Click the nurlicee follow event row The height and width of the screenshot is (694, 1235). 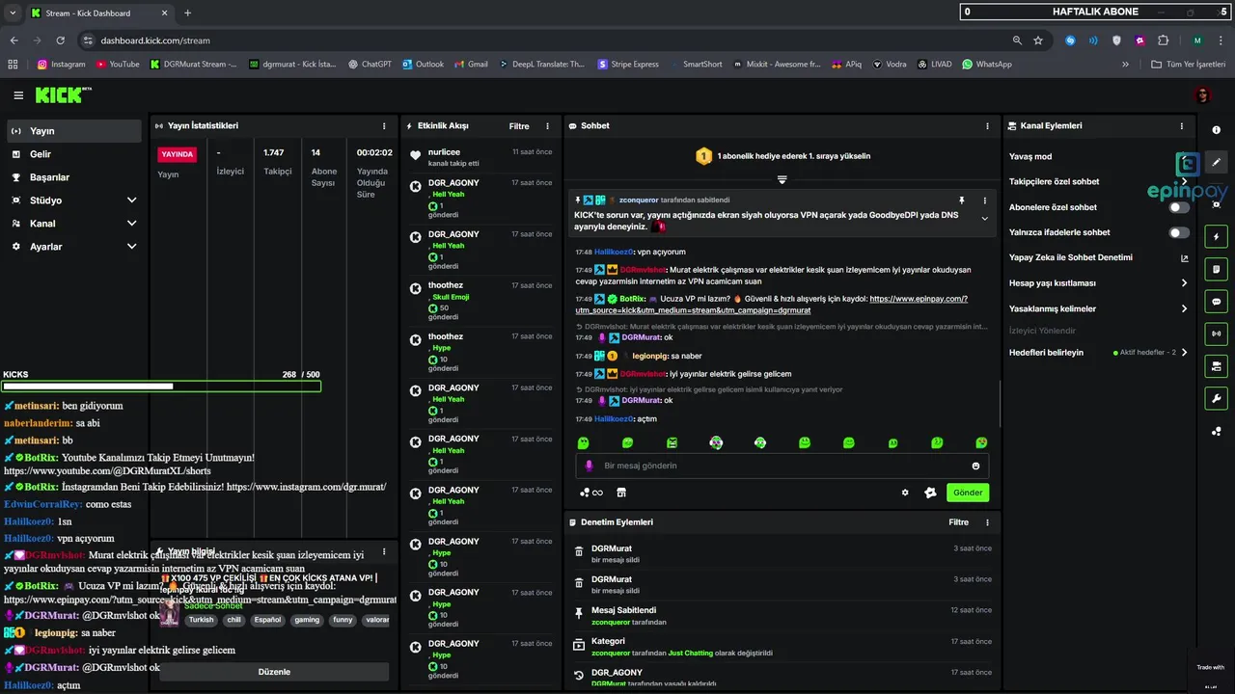tap(480, 157)
